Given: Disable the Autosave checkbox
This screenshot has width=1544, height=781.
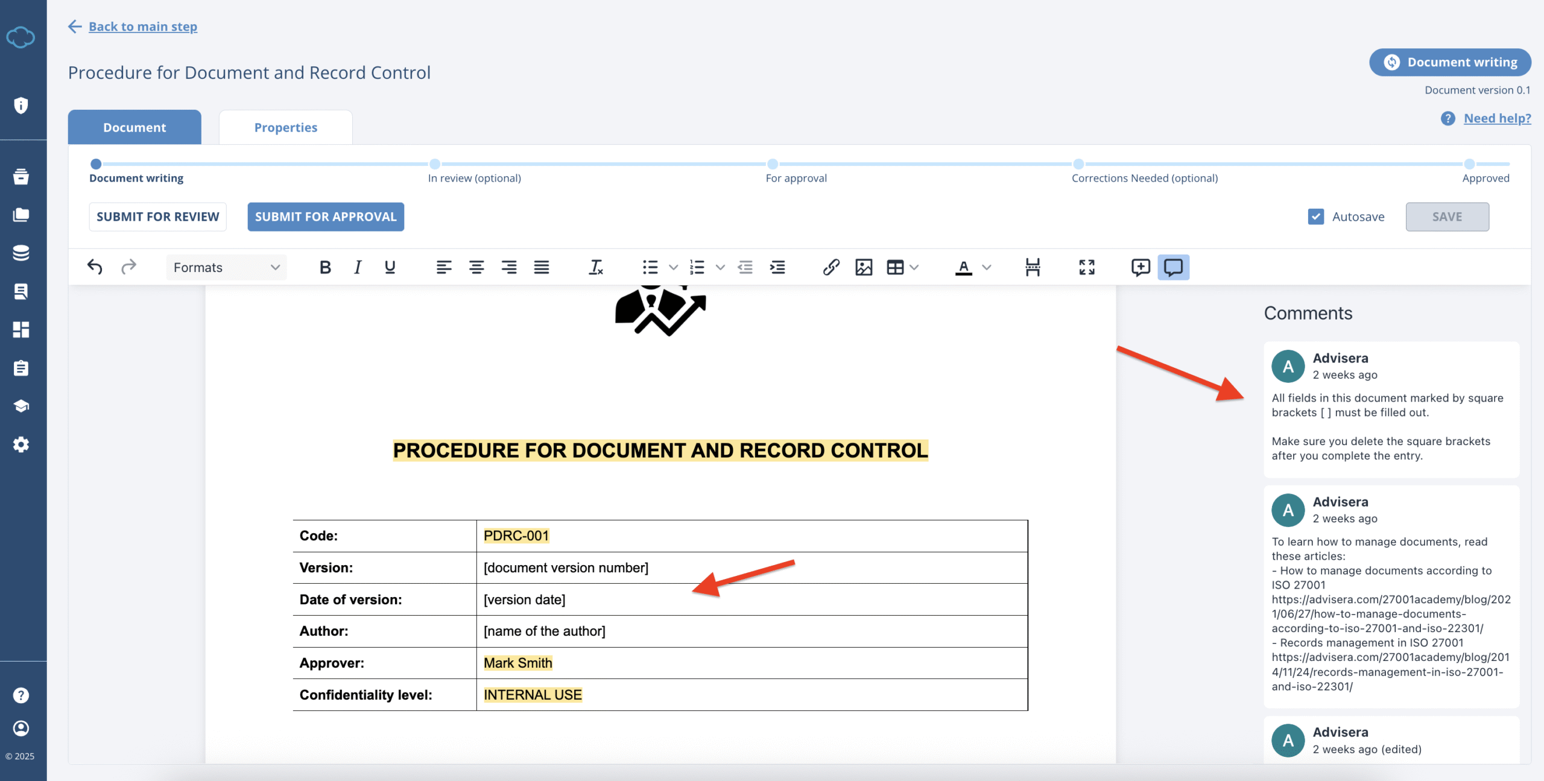Looking at the screenshot, I should tap(1316, 217).
